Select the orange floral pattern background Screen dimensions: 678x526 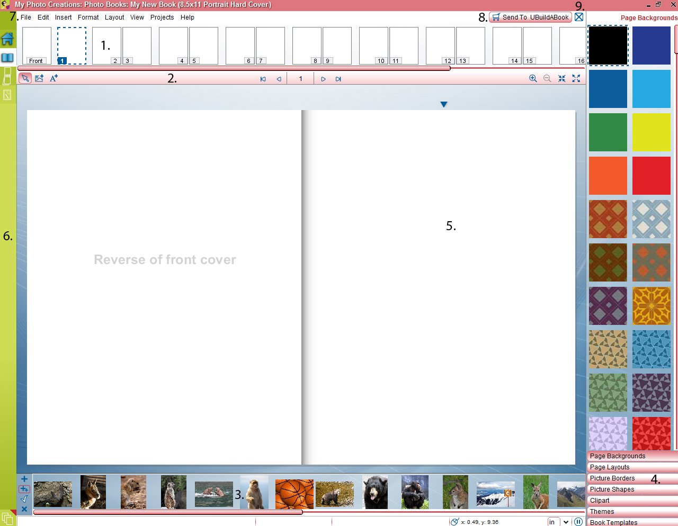click(652, 306)
